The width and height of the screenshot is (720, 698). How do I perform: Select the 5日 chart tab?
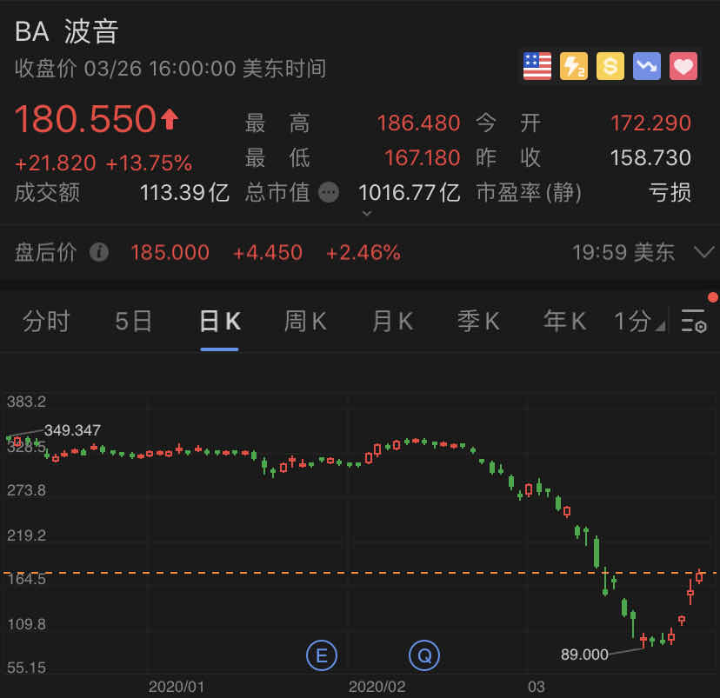point(133,322)
